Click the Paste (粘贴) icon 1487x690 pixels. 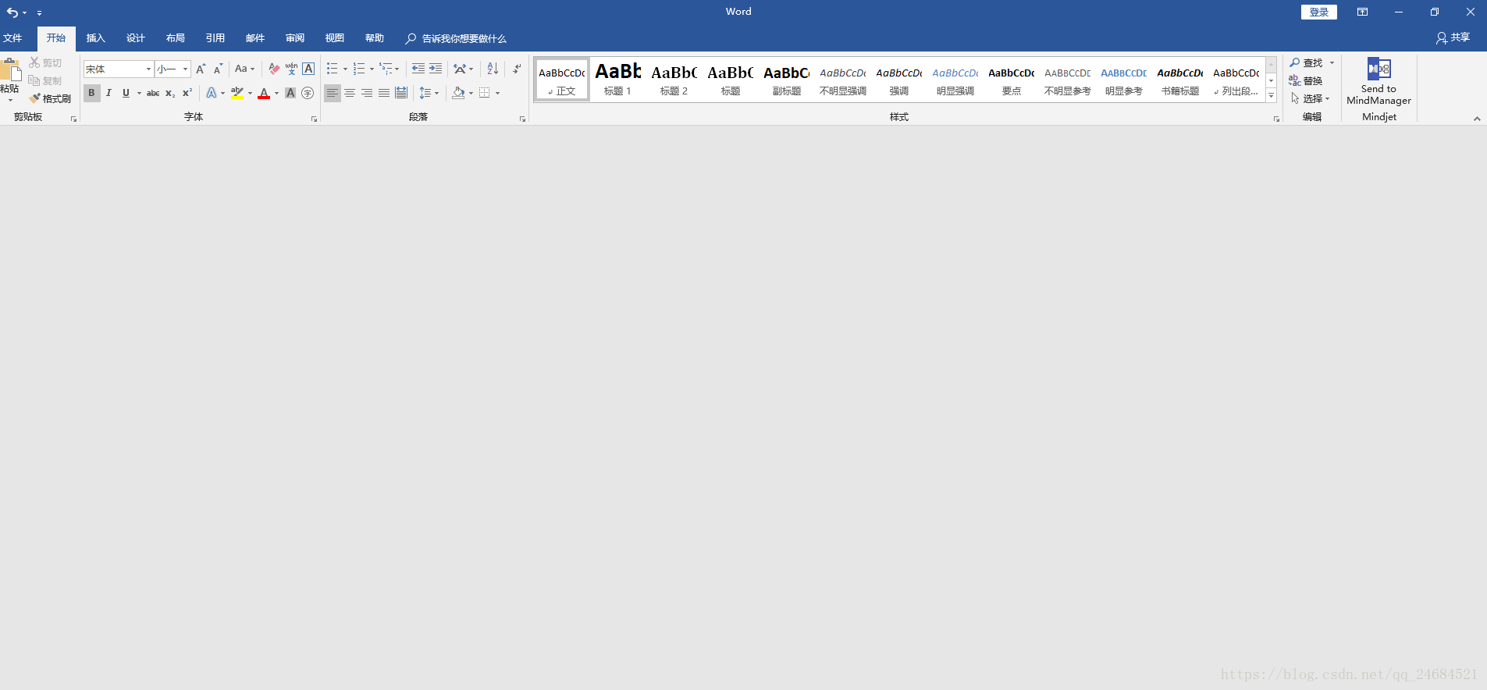[10, 70]
